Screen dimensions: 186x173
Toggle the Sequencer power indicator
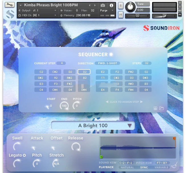click(111, 54)
